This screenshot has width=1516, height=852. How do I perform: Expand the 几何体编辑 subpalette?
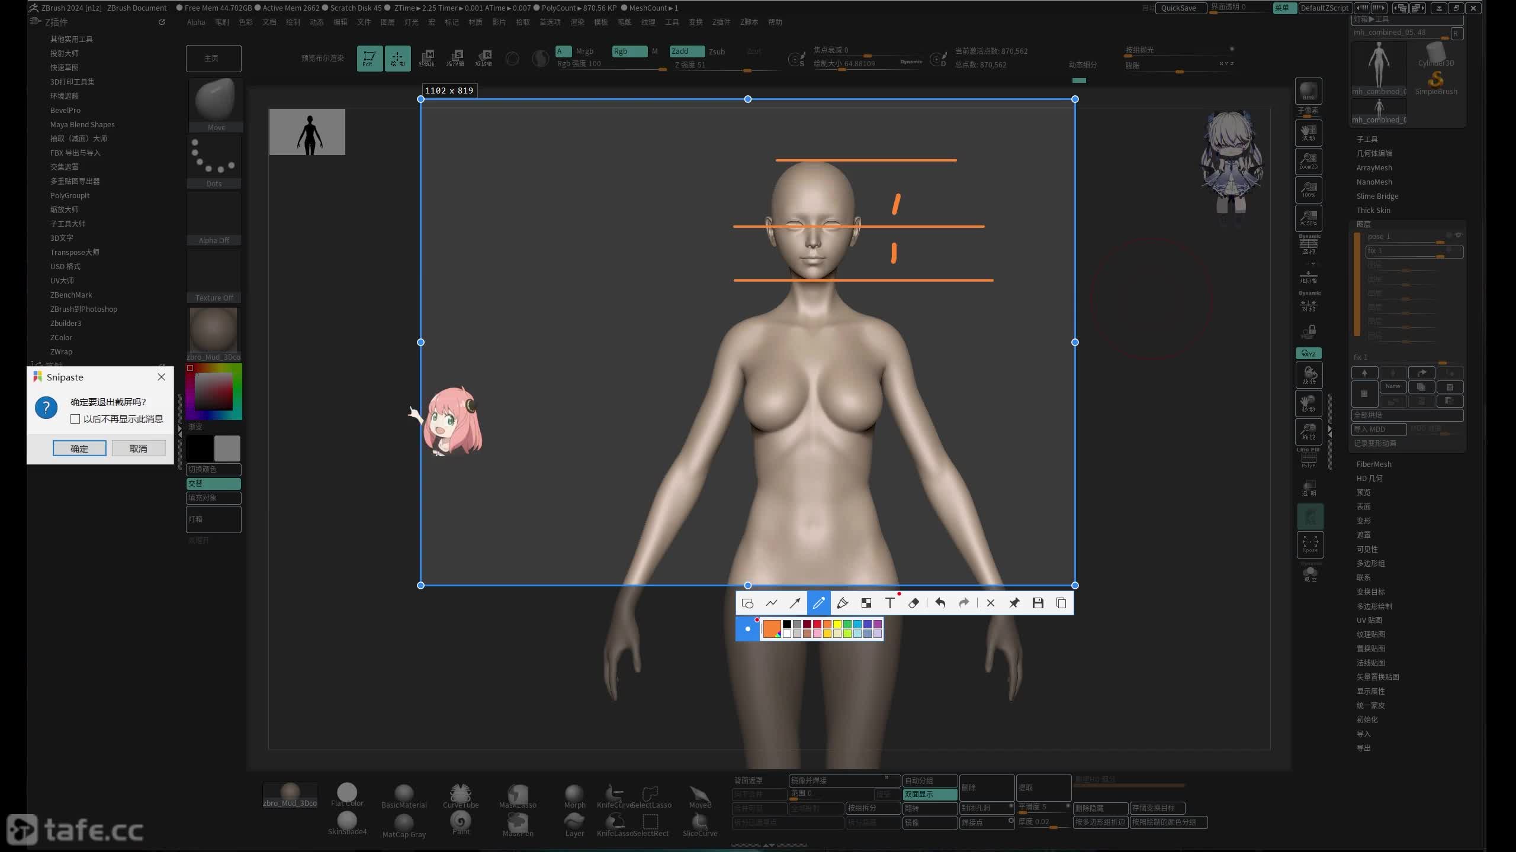click(x=1374, y=153)
